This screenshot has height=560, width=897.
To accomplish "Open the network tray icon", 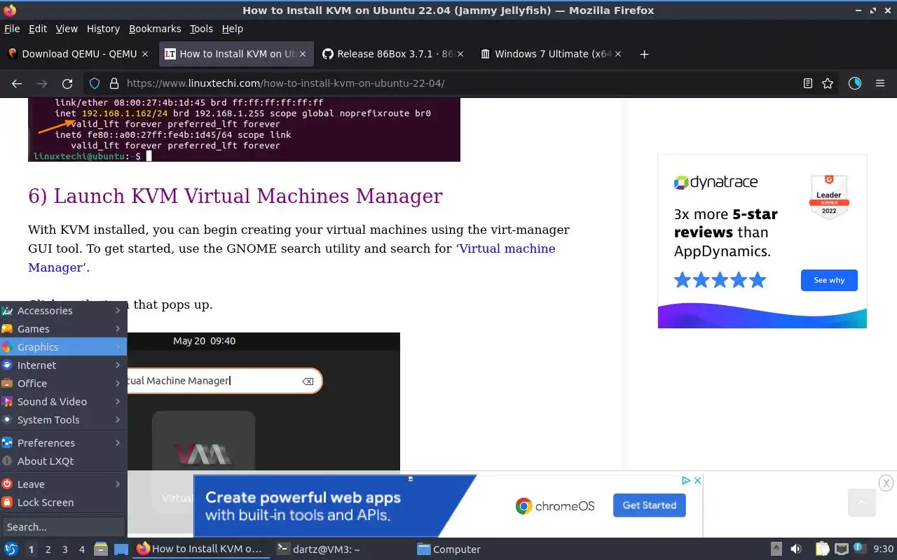I will tap(842, 549).
